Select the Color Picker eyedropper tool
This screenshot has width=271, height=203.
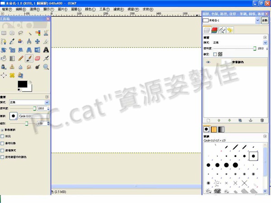12,42
